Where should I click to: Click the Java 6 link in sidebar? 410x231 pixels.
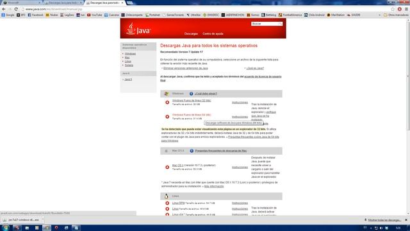coord(128,80)
